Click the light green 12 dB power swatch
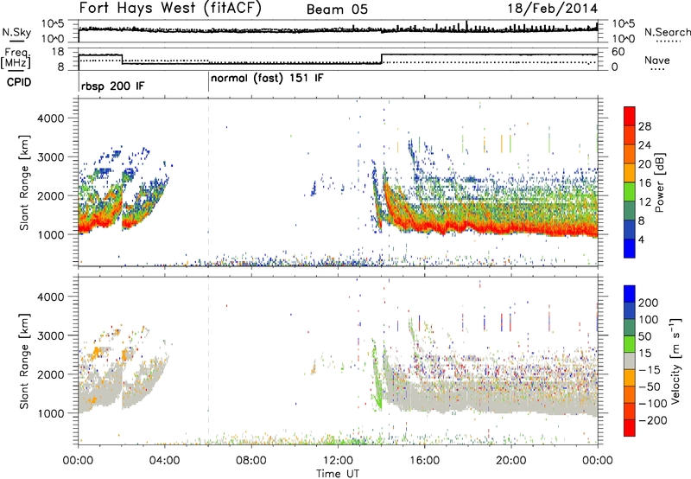 630,191
